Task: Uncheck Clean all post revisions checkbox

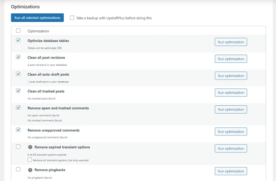Action: 18,57
